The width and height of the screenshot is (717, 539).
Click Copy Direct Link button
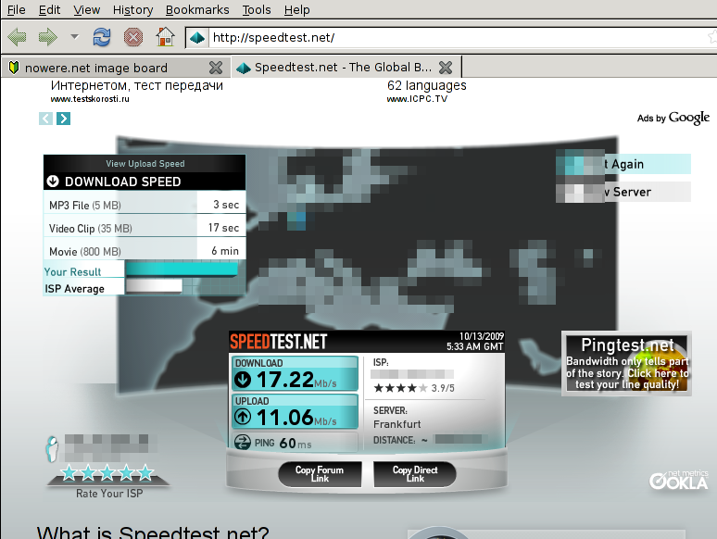pos(415,473)
